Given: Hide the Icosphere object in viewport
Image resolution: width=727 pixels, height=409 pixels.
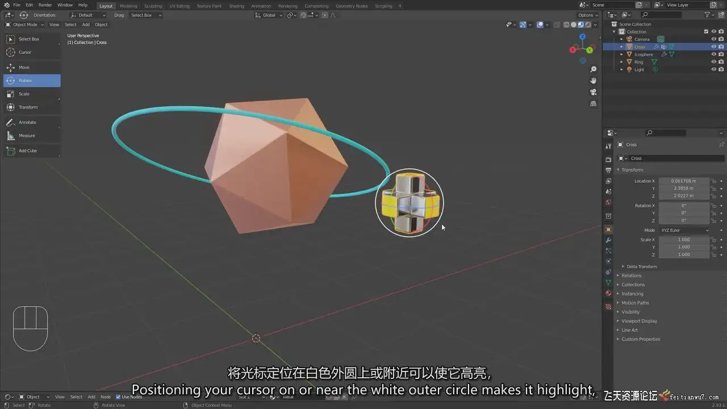Looking at the screenshot, I should [x=714, y=55].
